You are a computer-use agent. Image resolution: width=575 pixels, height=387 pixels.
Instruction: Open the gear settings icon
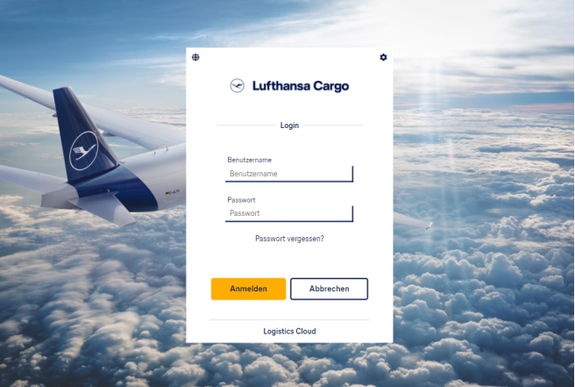[x=383, y=57]
